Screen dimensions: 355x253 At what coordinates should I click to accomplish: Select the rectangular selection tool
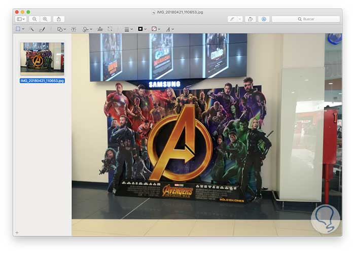pyautogui.click(x=18, y=29)
